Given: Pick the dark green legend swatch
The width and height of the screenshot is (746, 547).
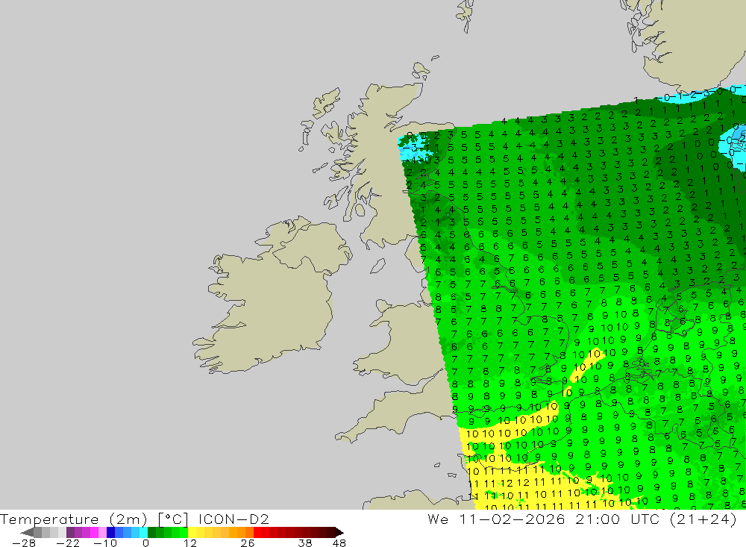Looking at the screenshot, I should (151, 532).
